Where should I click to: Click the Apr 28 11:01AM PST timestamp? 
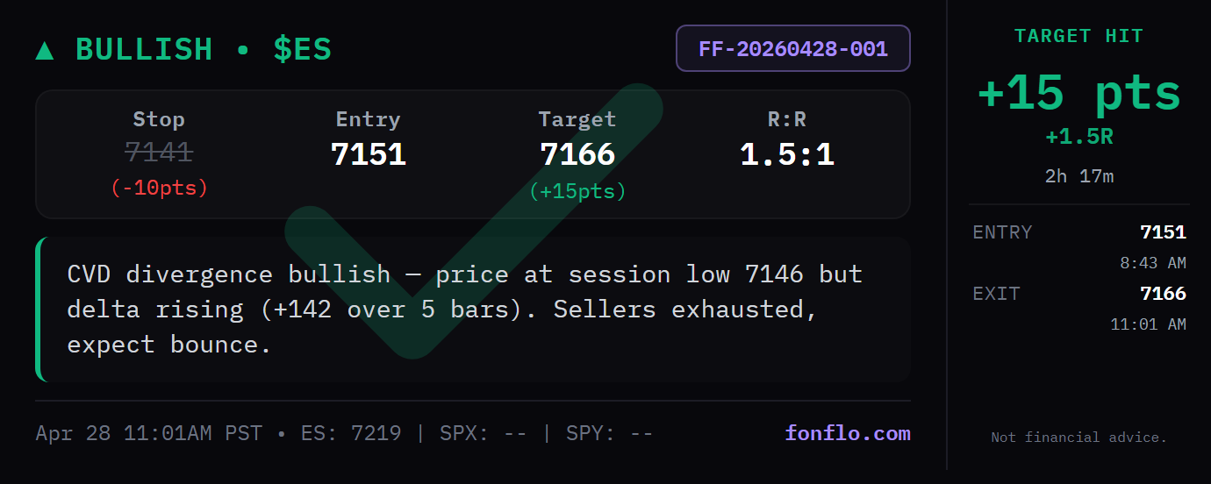[x=148, y=433]
